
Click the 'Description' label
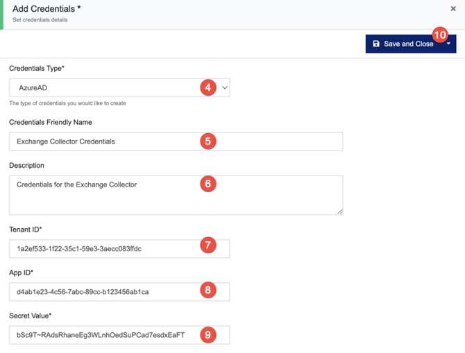[x=26, y=165]
